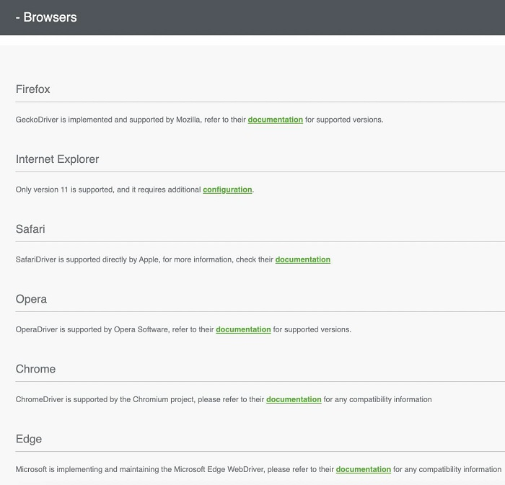Open Mozilla's GeckoDriver documentation link
Screen dimensions: 505x485
[x=275, y=120]
